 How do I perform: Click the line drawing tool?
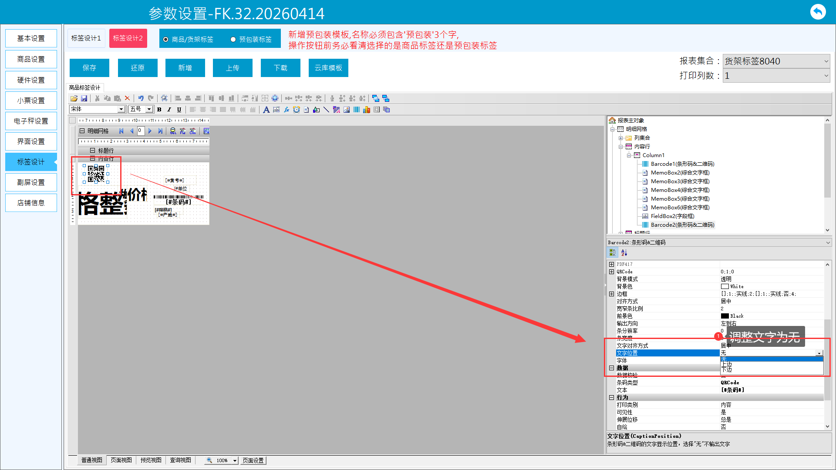click(x=326, y=110)
